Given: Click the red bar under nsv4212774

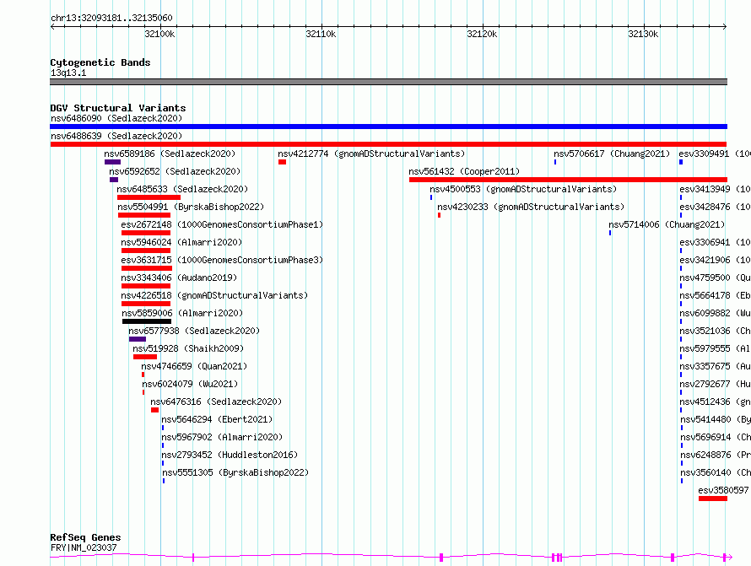Looking at the screenshot, I should coord(282,162).
